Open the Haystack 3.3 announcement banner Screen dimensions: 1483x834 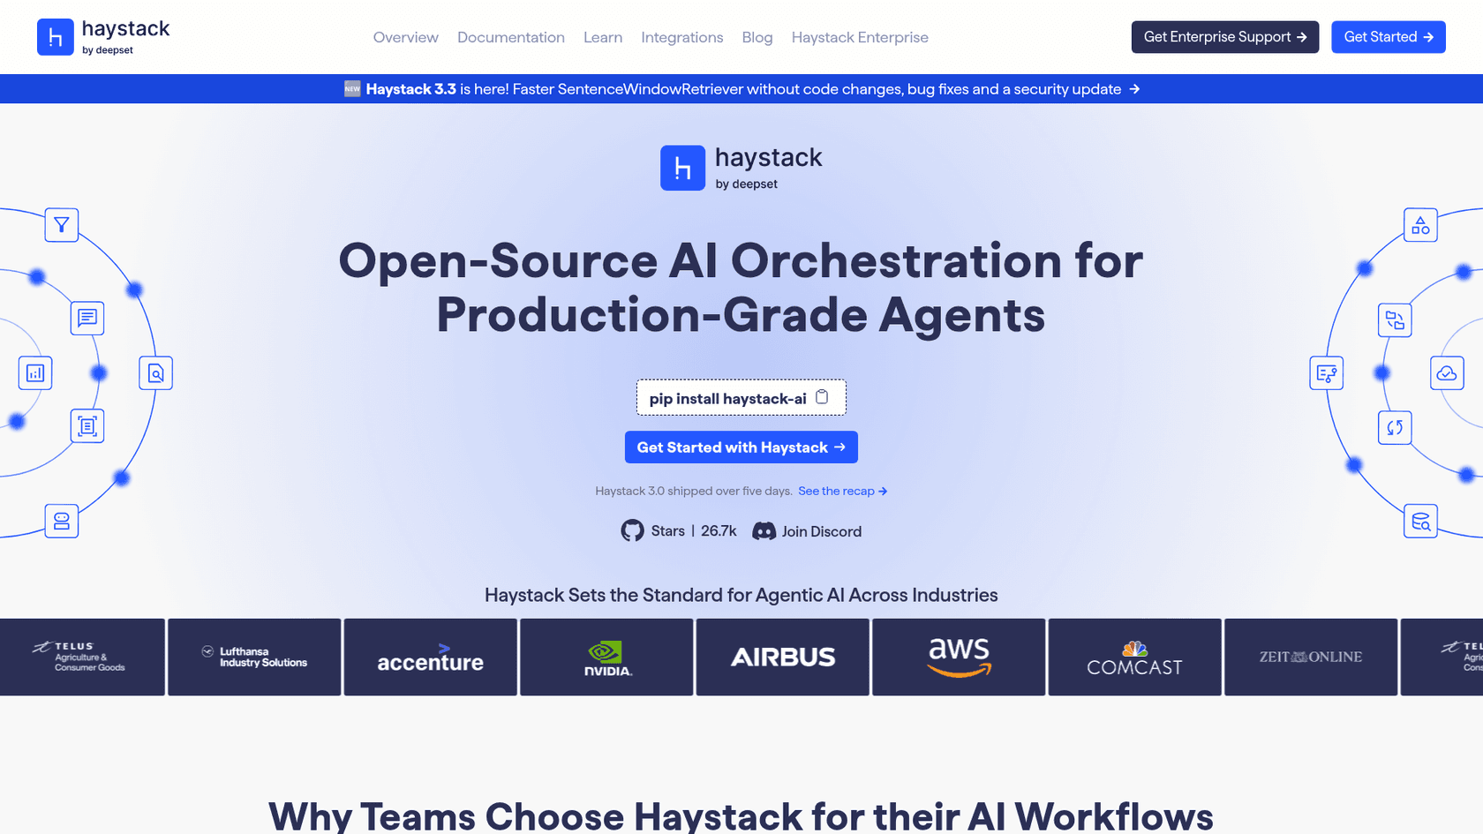(741, 89)
